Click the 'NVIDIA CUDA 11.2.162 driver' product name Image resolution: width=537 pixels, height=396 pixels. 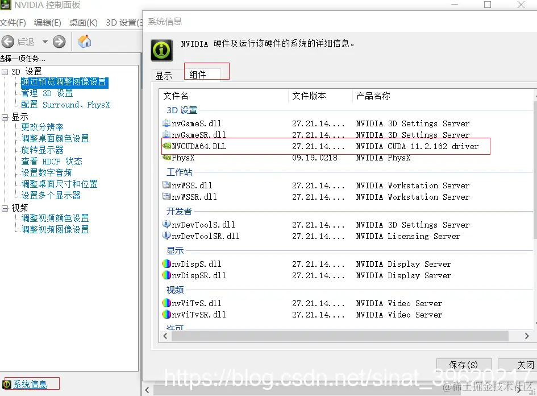[x=417, y=146]
